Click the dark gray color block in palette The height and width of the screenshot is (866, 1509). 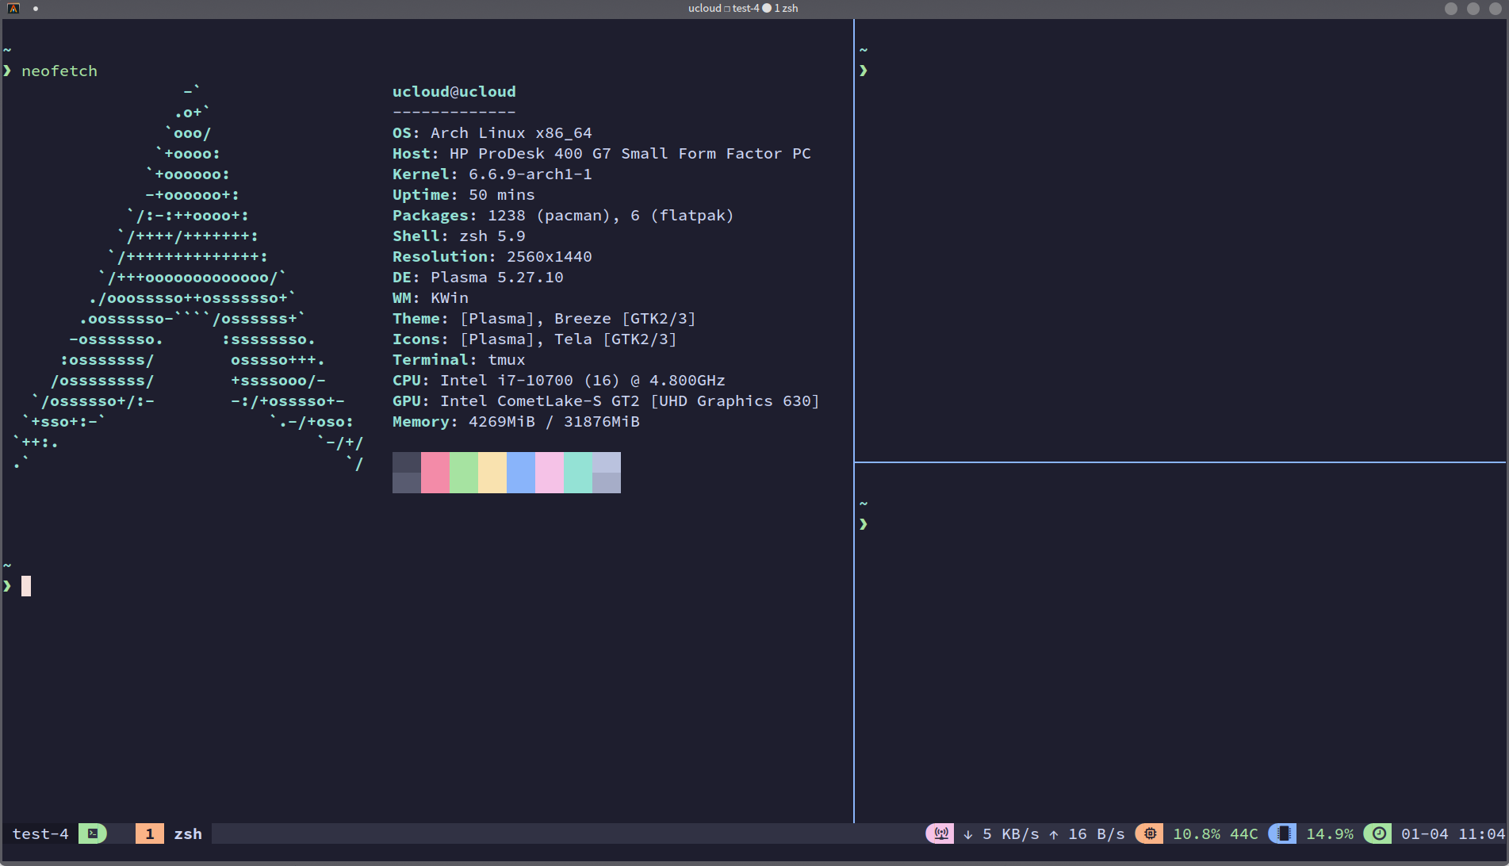(407, 473)
